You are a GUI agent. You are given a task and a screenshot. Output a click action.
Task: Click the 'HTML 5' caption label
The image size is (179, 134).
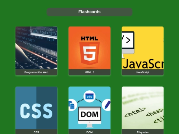click(x=89, y=72)
